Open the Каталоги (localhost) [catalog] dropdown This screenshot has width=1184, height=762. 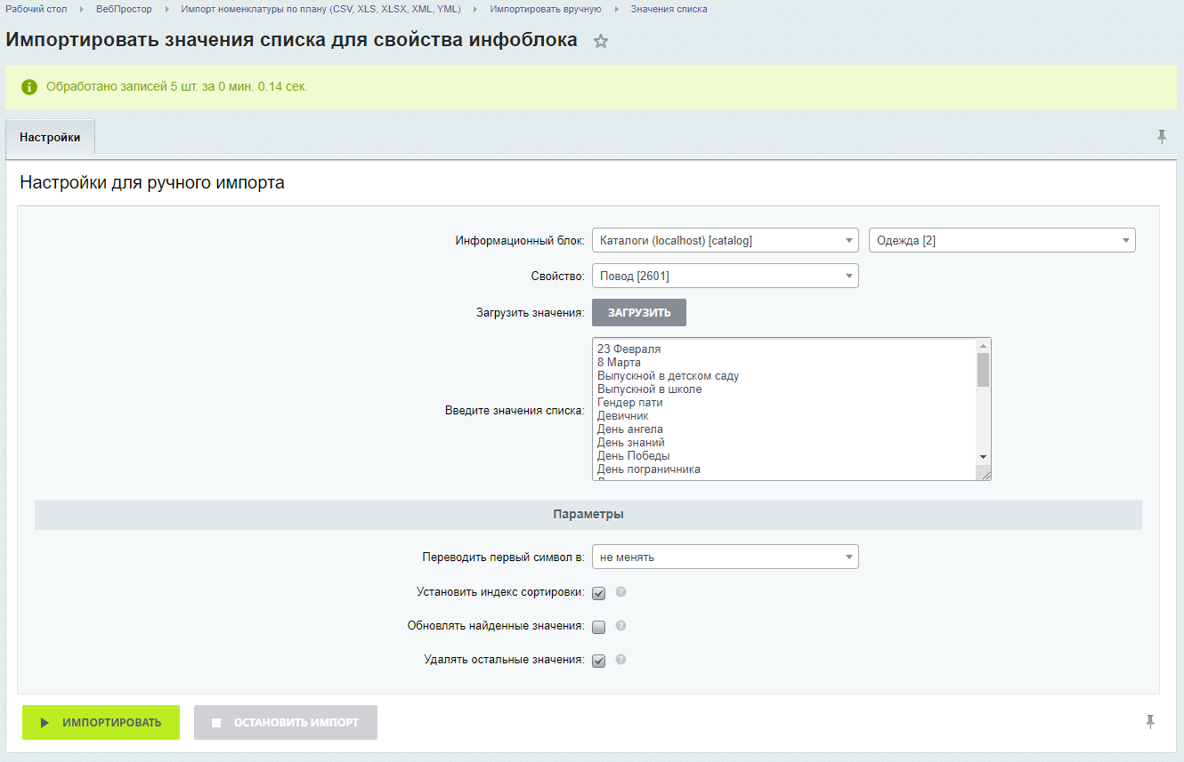(726, 240)
